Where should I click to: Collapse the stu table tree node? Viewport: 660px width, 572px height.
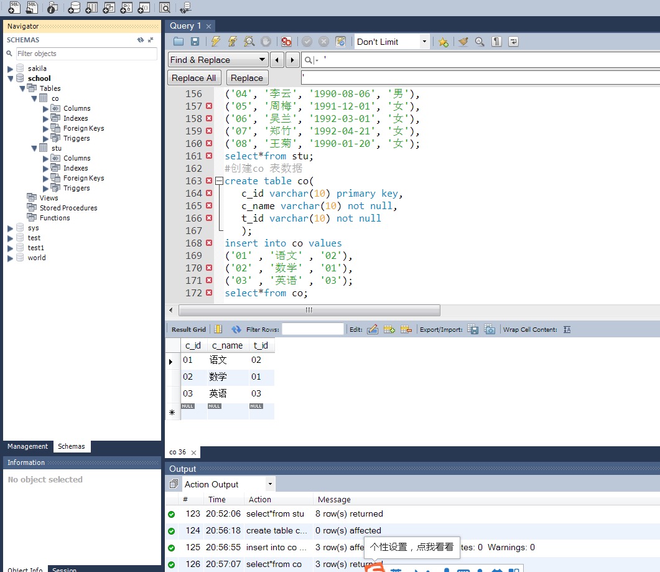35,148
